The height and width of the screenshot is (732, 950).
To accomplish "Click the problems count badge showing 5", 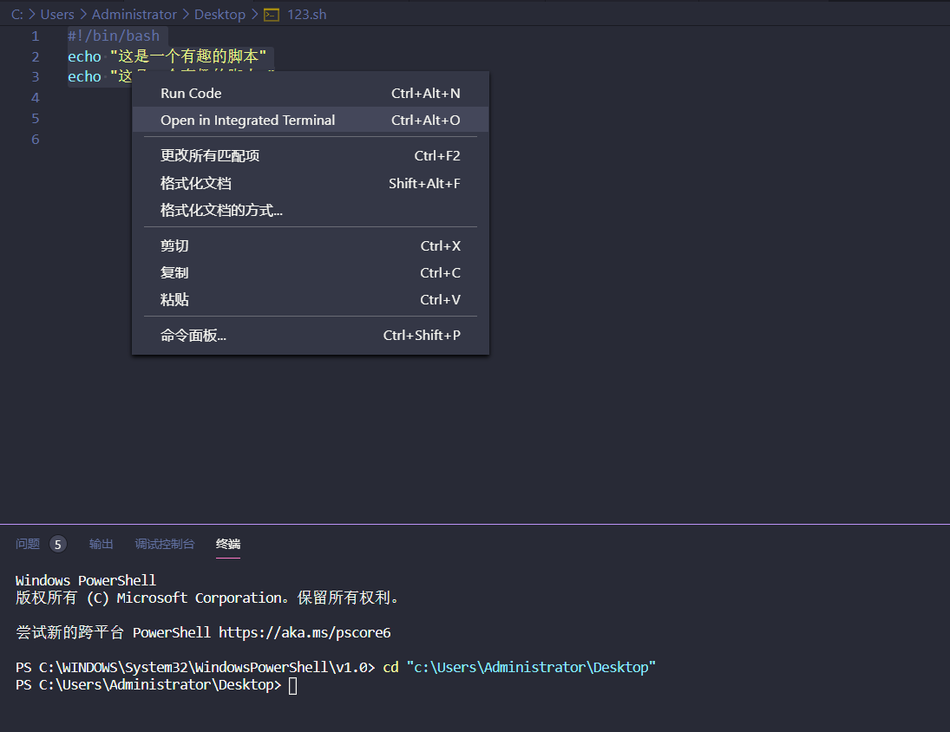I will click(56, 544).
